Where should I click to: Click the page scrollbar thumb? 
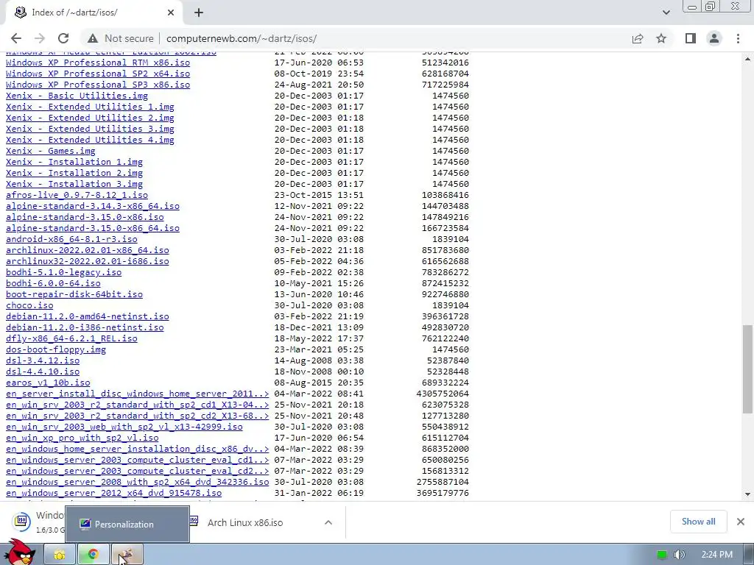747,369
